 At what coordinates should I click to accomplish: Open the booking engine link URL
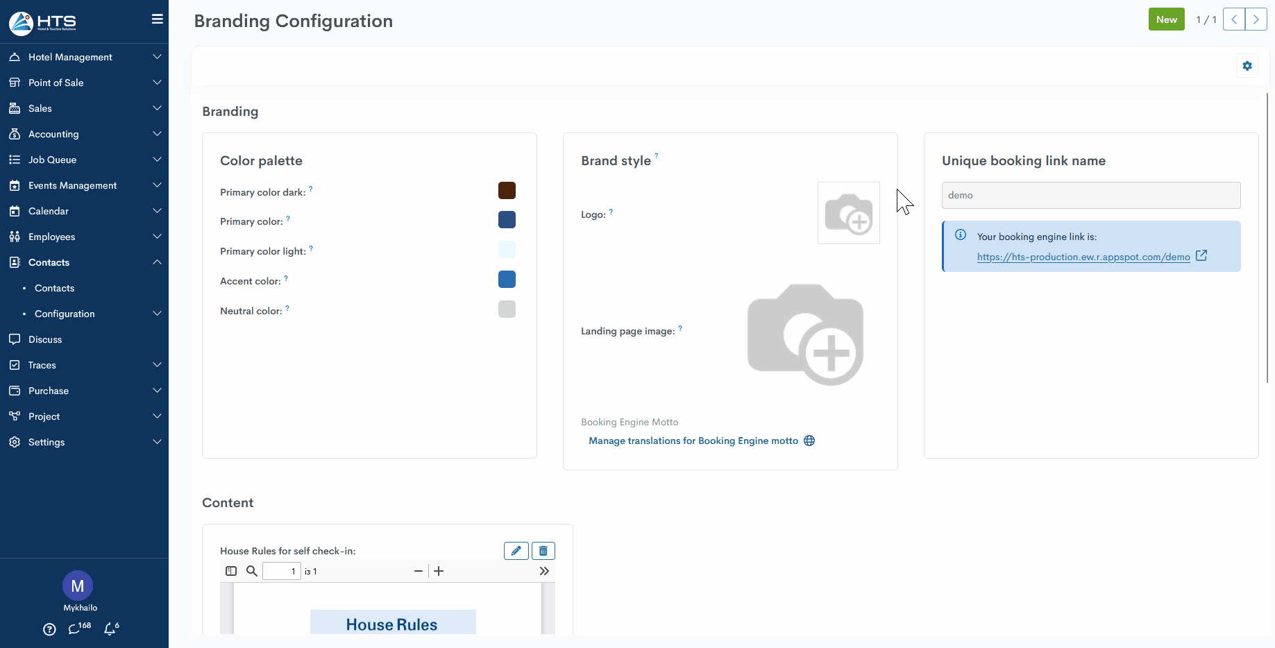(1083, 257)
